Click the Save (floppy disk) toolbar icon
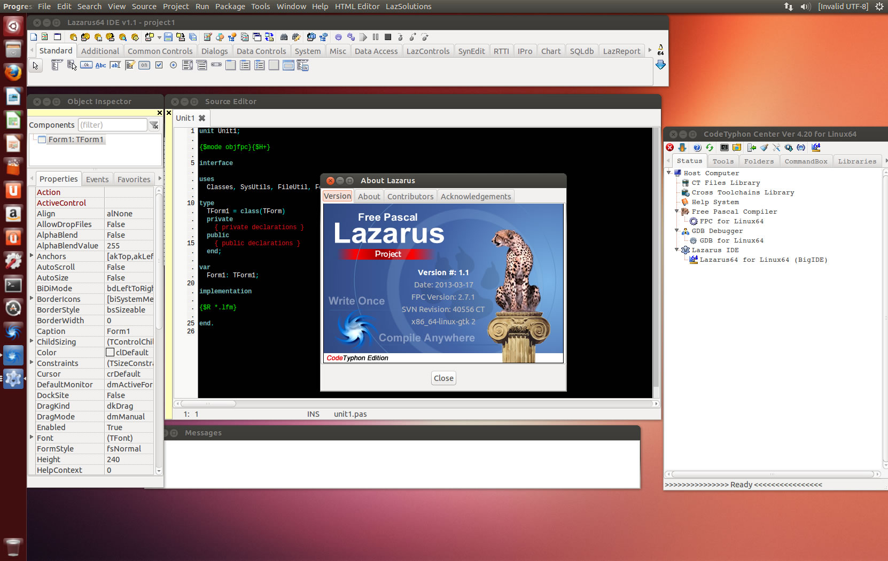The image size is (888, 561). [x=168, y=37]
